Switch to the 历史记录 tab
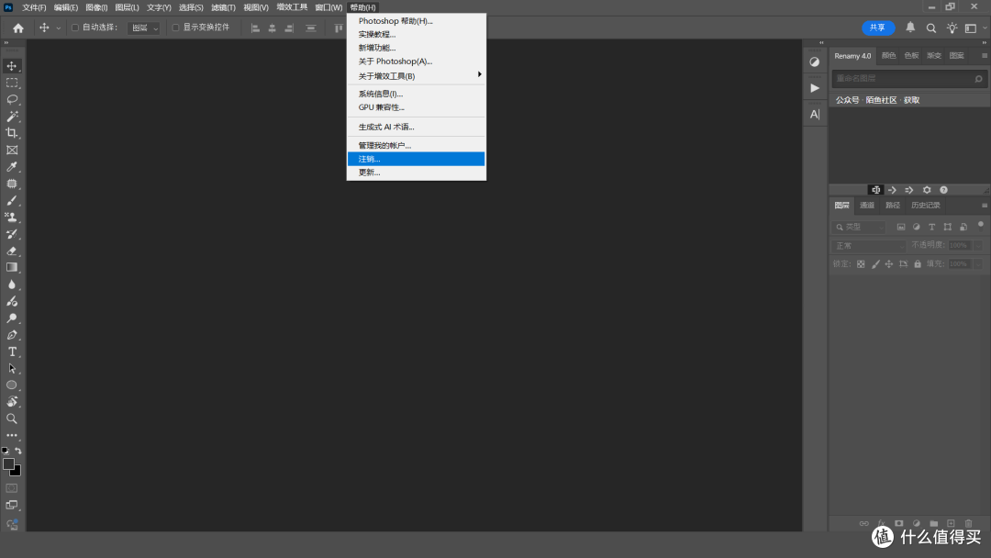The image size is (991, 558). point(925,206)
